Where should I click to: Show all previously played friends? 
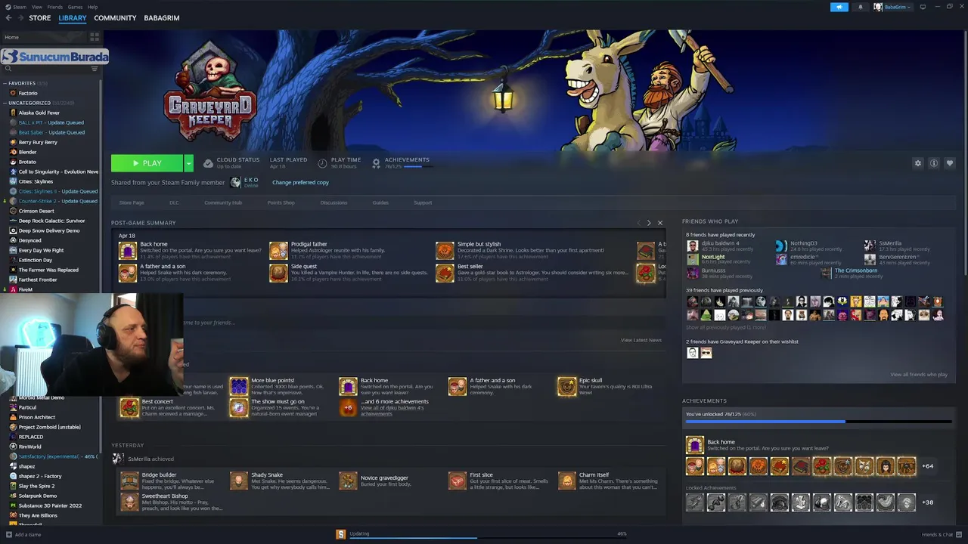point(725,327)
